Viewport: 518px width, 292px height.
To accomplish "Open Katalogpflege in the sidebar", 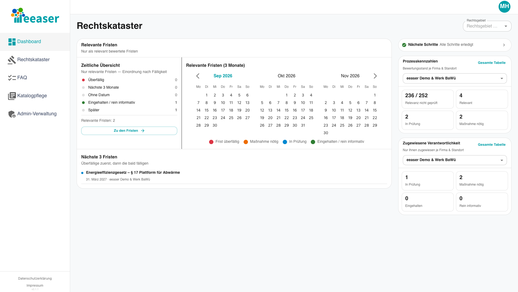I will (x=35, y=96).
